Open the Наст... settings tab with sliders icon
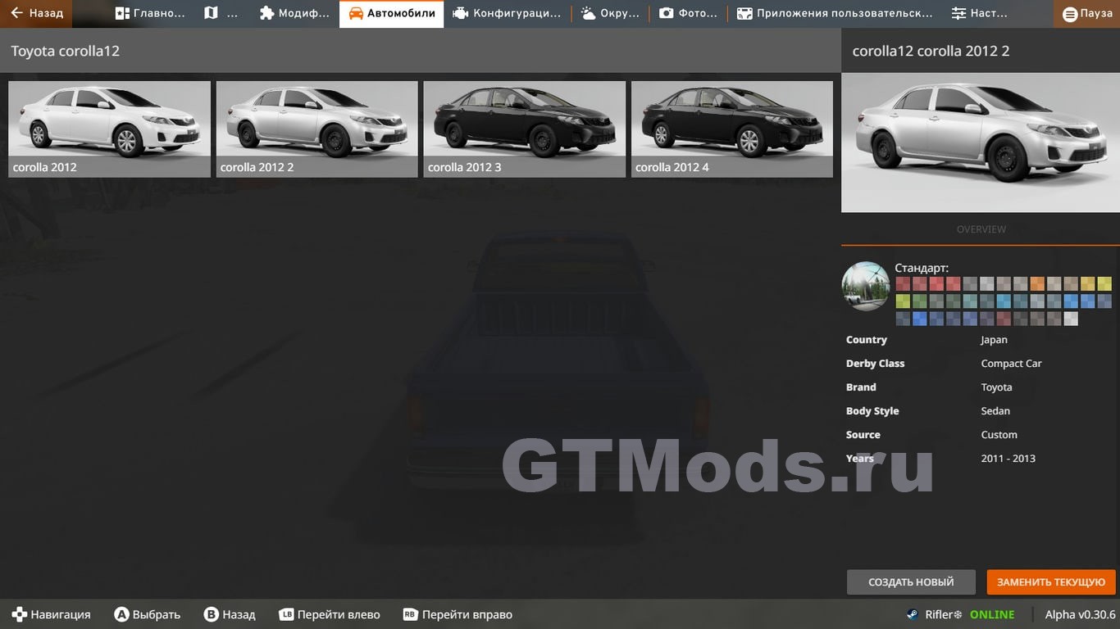This screenshot has height=629, width=1120. [x=980, y=13]
